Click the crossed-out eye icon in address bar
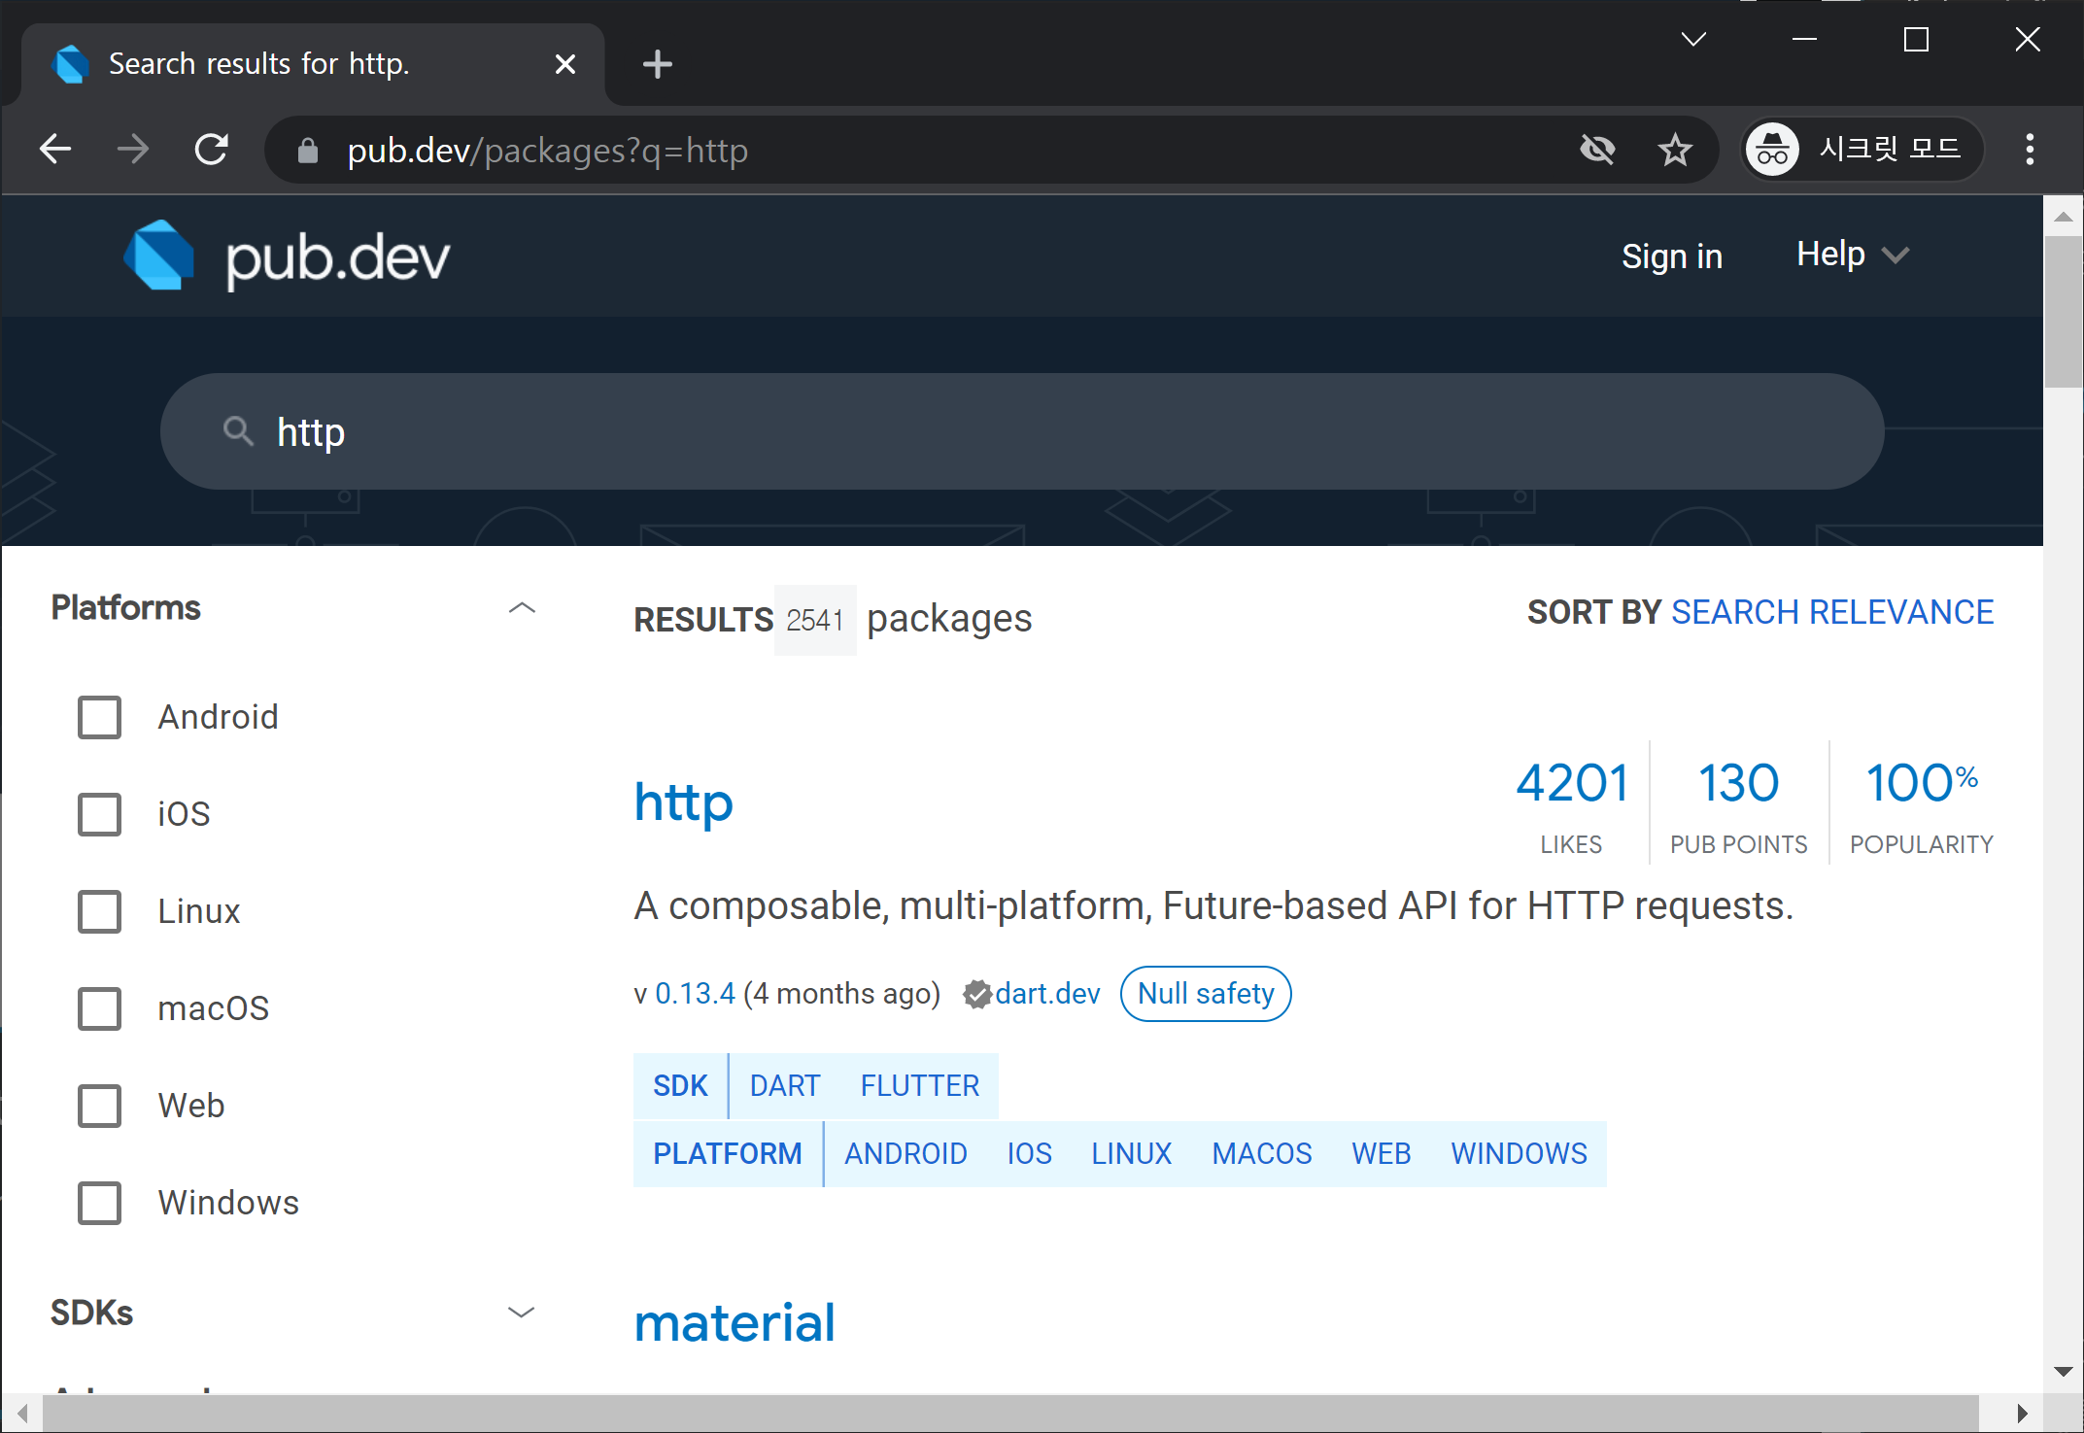This screenshot has width=2084, height=1433. click(x=1597, y=150)
